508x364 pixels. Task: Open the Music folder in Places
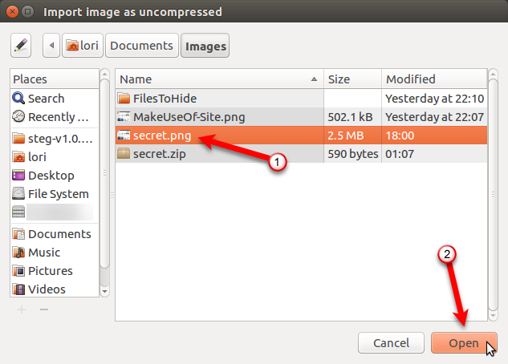point(44,253)
